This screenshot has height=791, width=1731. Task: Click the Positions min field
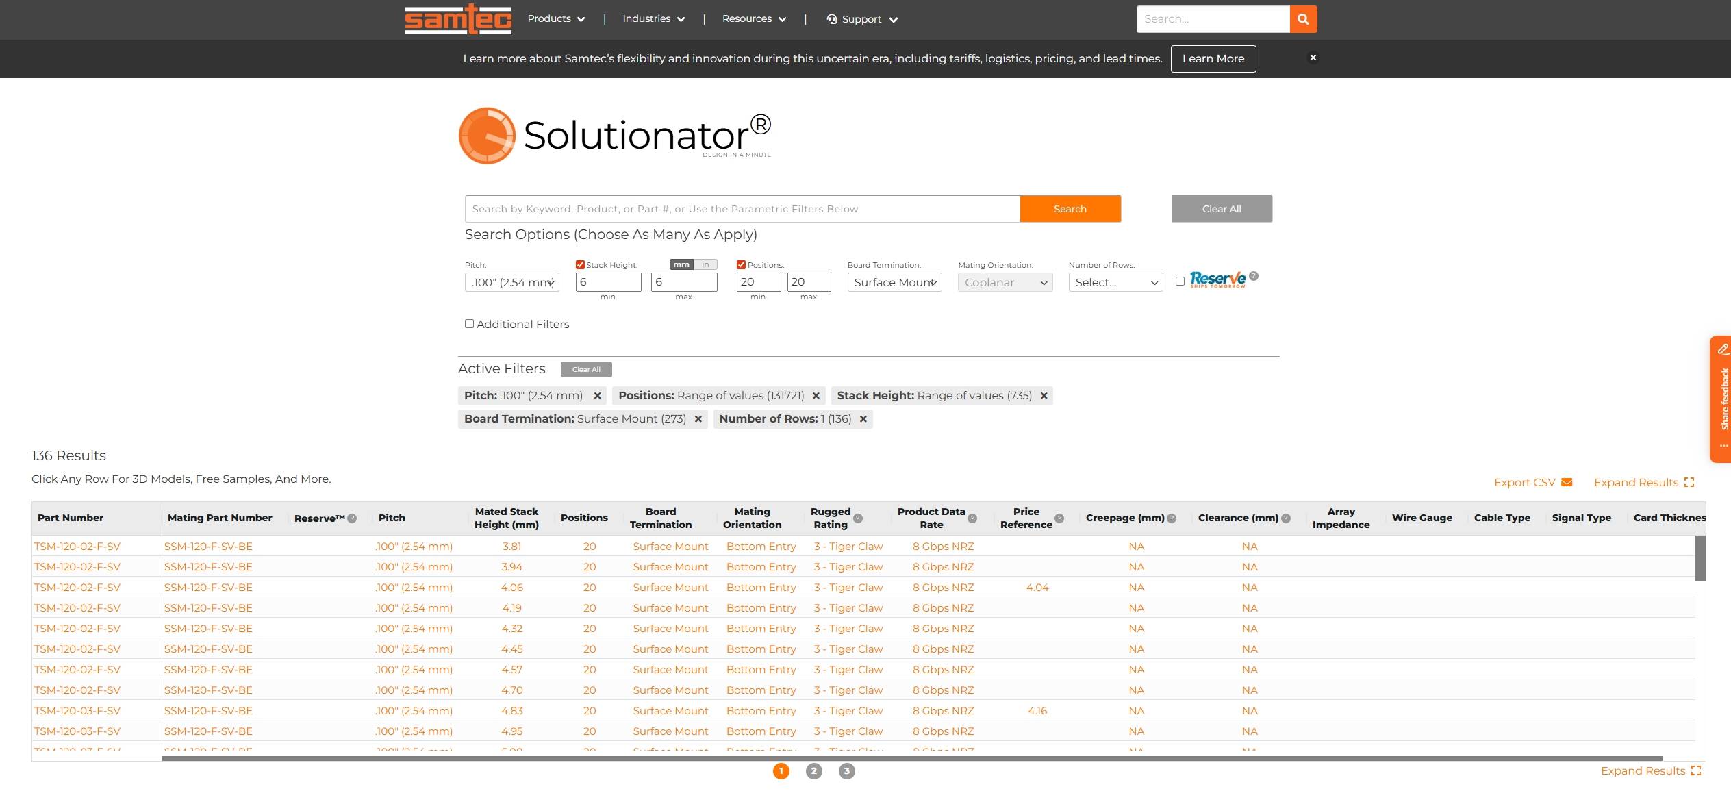(x=759, y=282)
